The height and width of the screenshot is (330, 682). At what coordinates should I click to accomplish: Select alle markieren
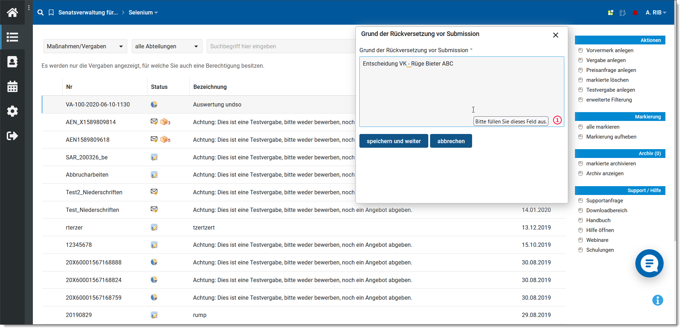pos(602,127)
